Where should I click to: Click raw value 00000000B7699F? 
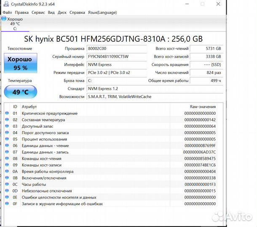(200, 145)
